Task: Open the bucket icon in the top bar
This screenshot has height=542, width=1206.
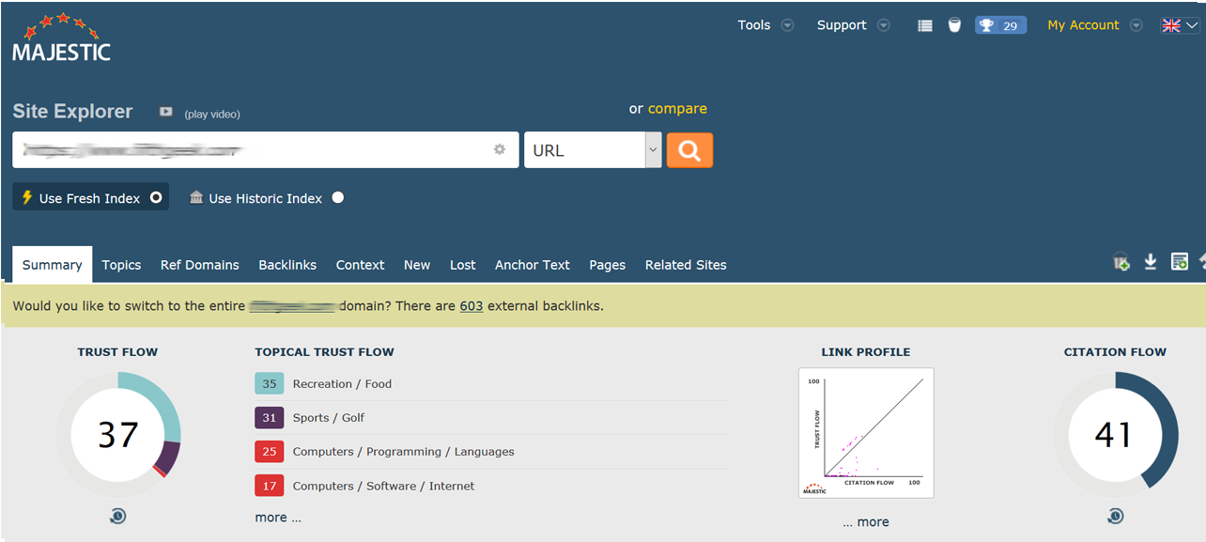Action: point(954,25)
